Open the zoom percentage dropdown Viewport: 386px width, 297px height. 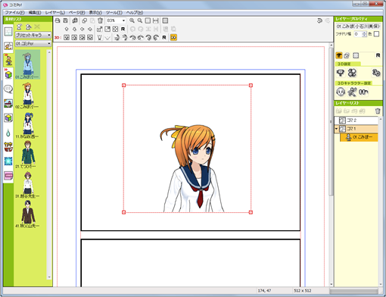point(123,20)
